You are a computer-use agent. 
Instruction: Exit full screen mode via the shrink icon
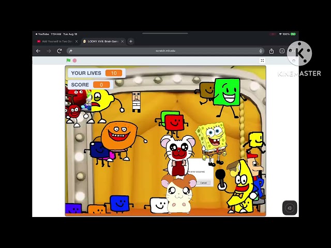[262, 60]
